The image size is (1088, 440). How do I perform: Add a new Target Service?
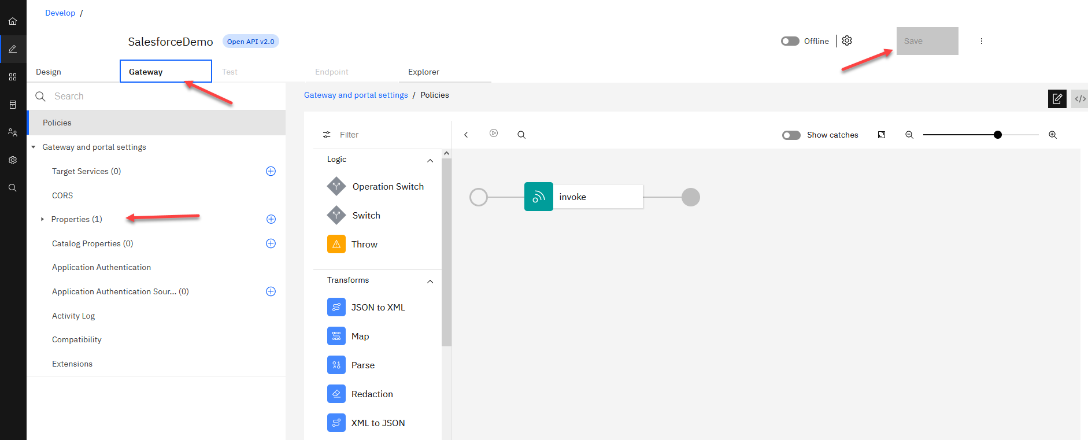click(271, 171)
